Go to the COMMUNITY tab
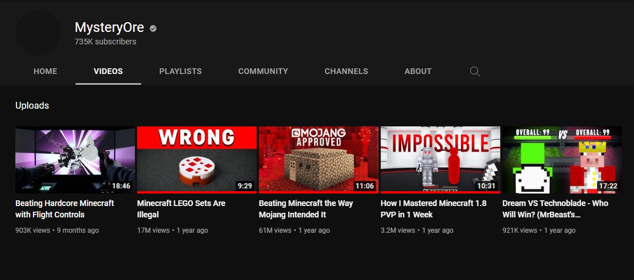This screenshot has width=634, height=280. [x=264, y=72]
